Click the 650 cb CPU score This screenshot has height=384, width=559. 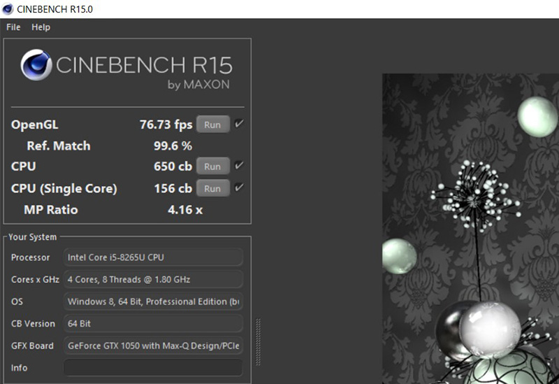click(173, 166)
